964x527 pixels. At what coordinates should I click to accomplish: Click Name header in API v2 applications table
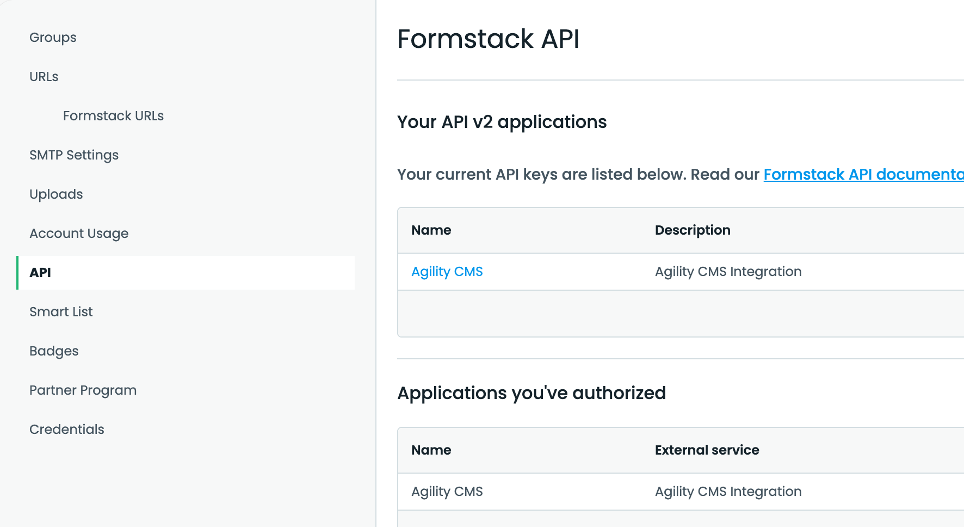(431, 230)
